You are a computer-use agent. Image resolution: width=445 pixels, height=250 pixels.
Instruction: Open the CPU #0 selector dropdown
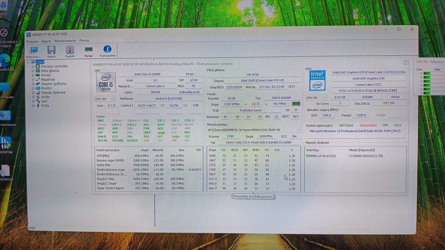coord(105,99)
